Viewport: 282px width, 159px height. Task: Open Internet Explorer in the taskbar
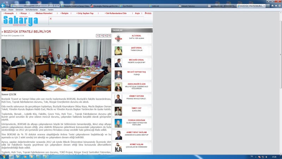click(x=11, y=157)
